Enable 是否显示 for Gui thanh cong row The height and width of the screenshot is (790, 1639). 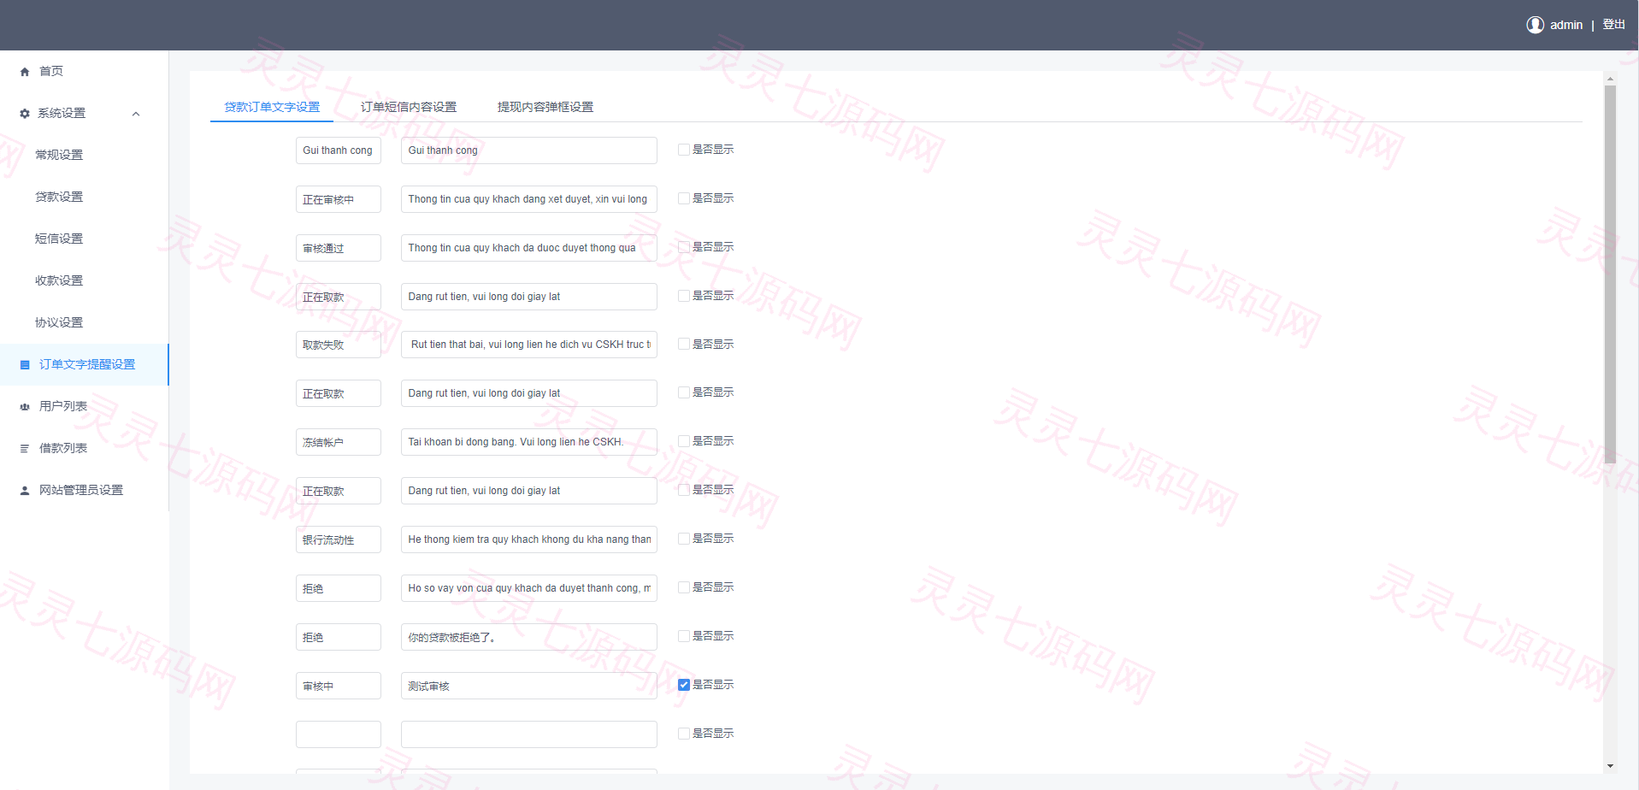(x=684, y=150)
